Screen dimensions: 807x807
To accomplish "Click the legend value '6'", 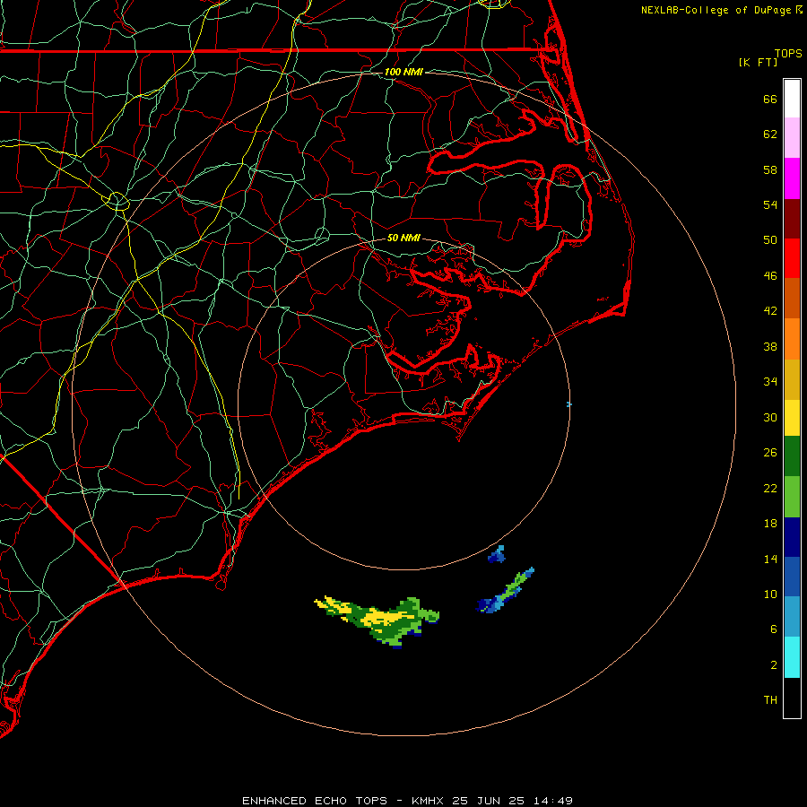I will (x=774, y=629).
